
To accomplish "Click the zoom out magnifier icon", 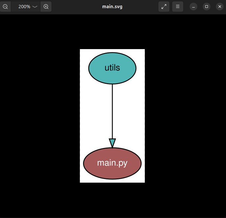I will pos(5,7).
